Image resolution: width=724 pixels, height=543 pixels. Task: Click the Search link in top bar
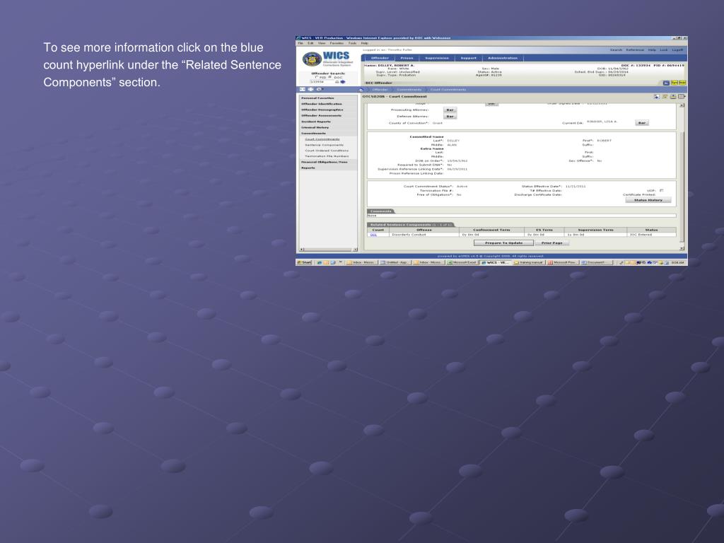pyautogui.click(x=616, y=50)
